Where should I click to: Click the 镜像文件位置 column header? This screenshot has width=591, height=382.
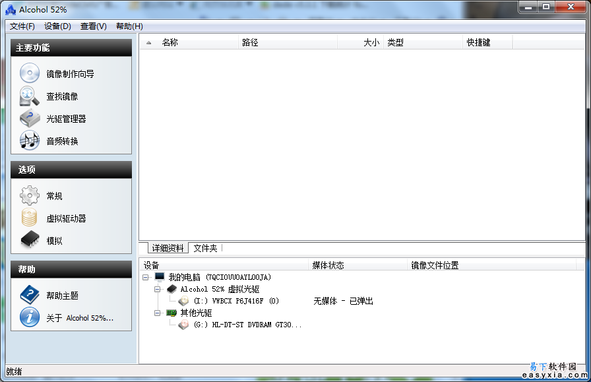tap(492, 265)
